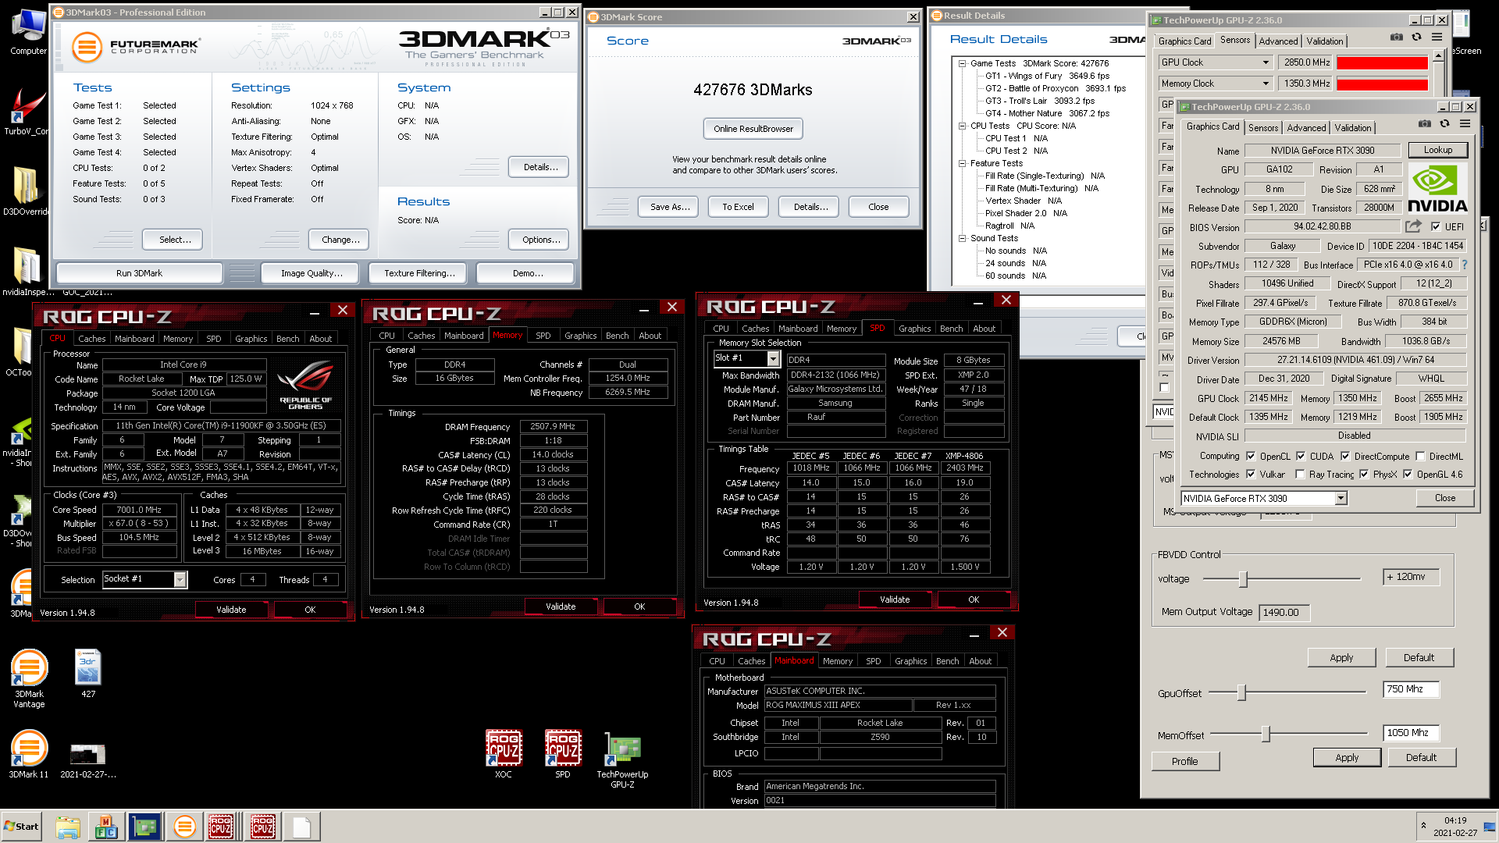Viewport: 1499px width, 843px height.
Task: Click the refresh icon in front GPU-Z window
Action: (1444, 124)
